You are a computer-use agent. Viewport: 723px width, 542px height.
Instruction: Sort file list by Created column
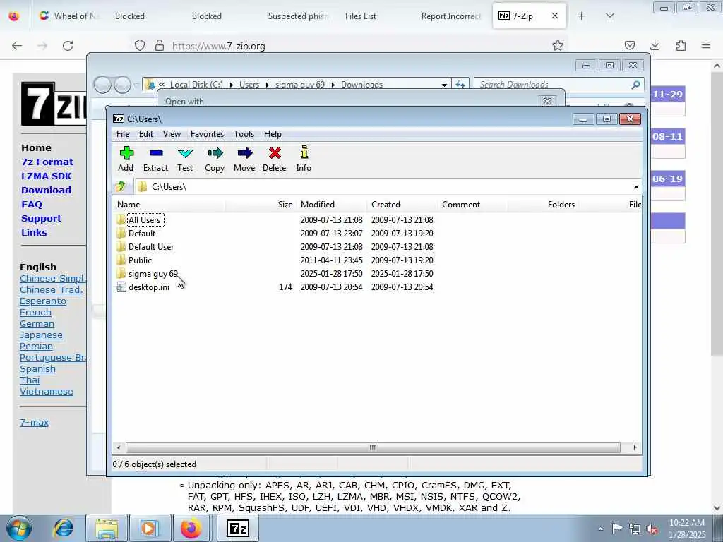402,205
